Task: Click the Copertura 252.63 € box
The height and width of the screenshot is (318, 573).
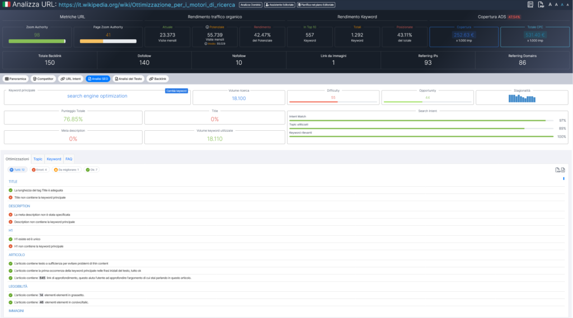Action: [x=464, y=36]
